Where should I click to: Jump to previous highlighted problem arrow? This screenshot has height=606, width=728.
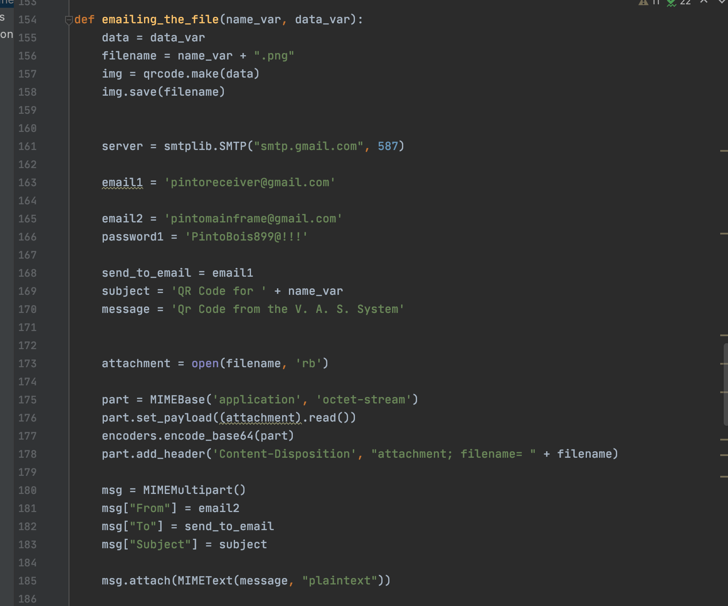click(704, 2)
